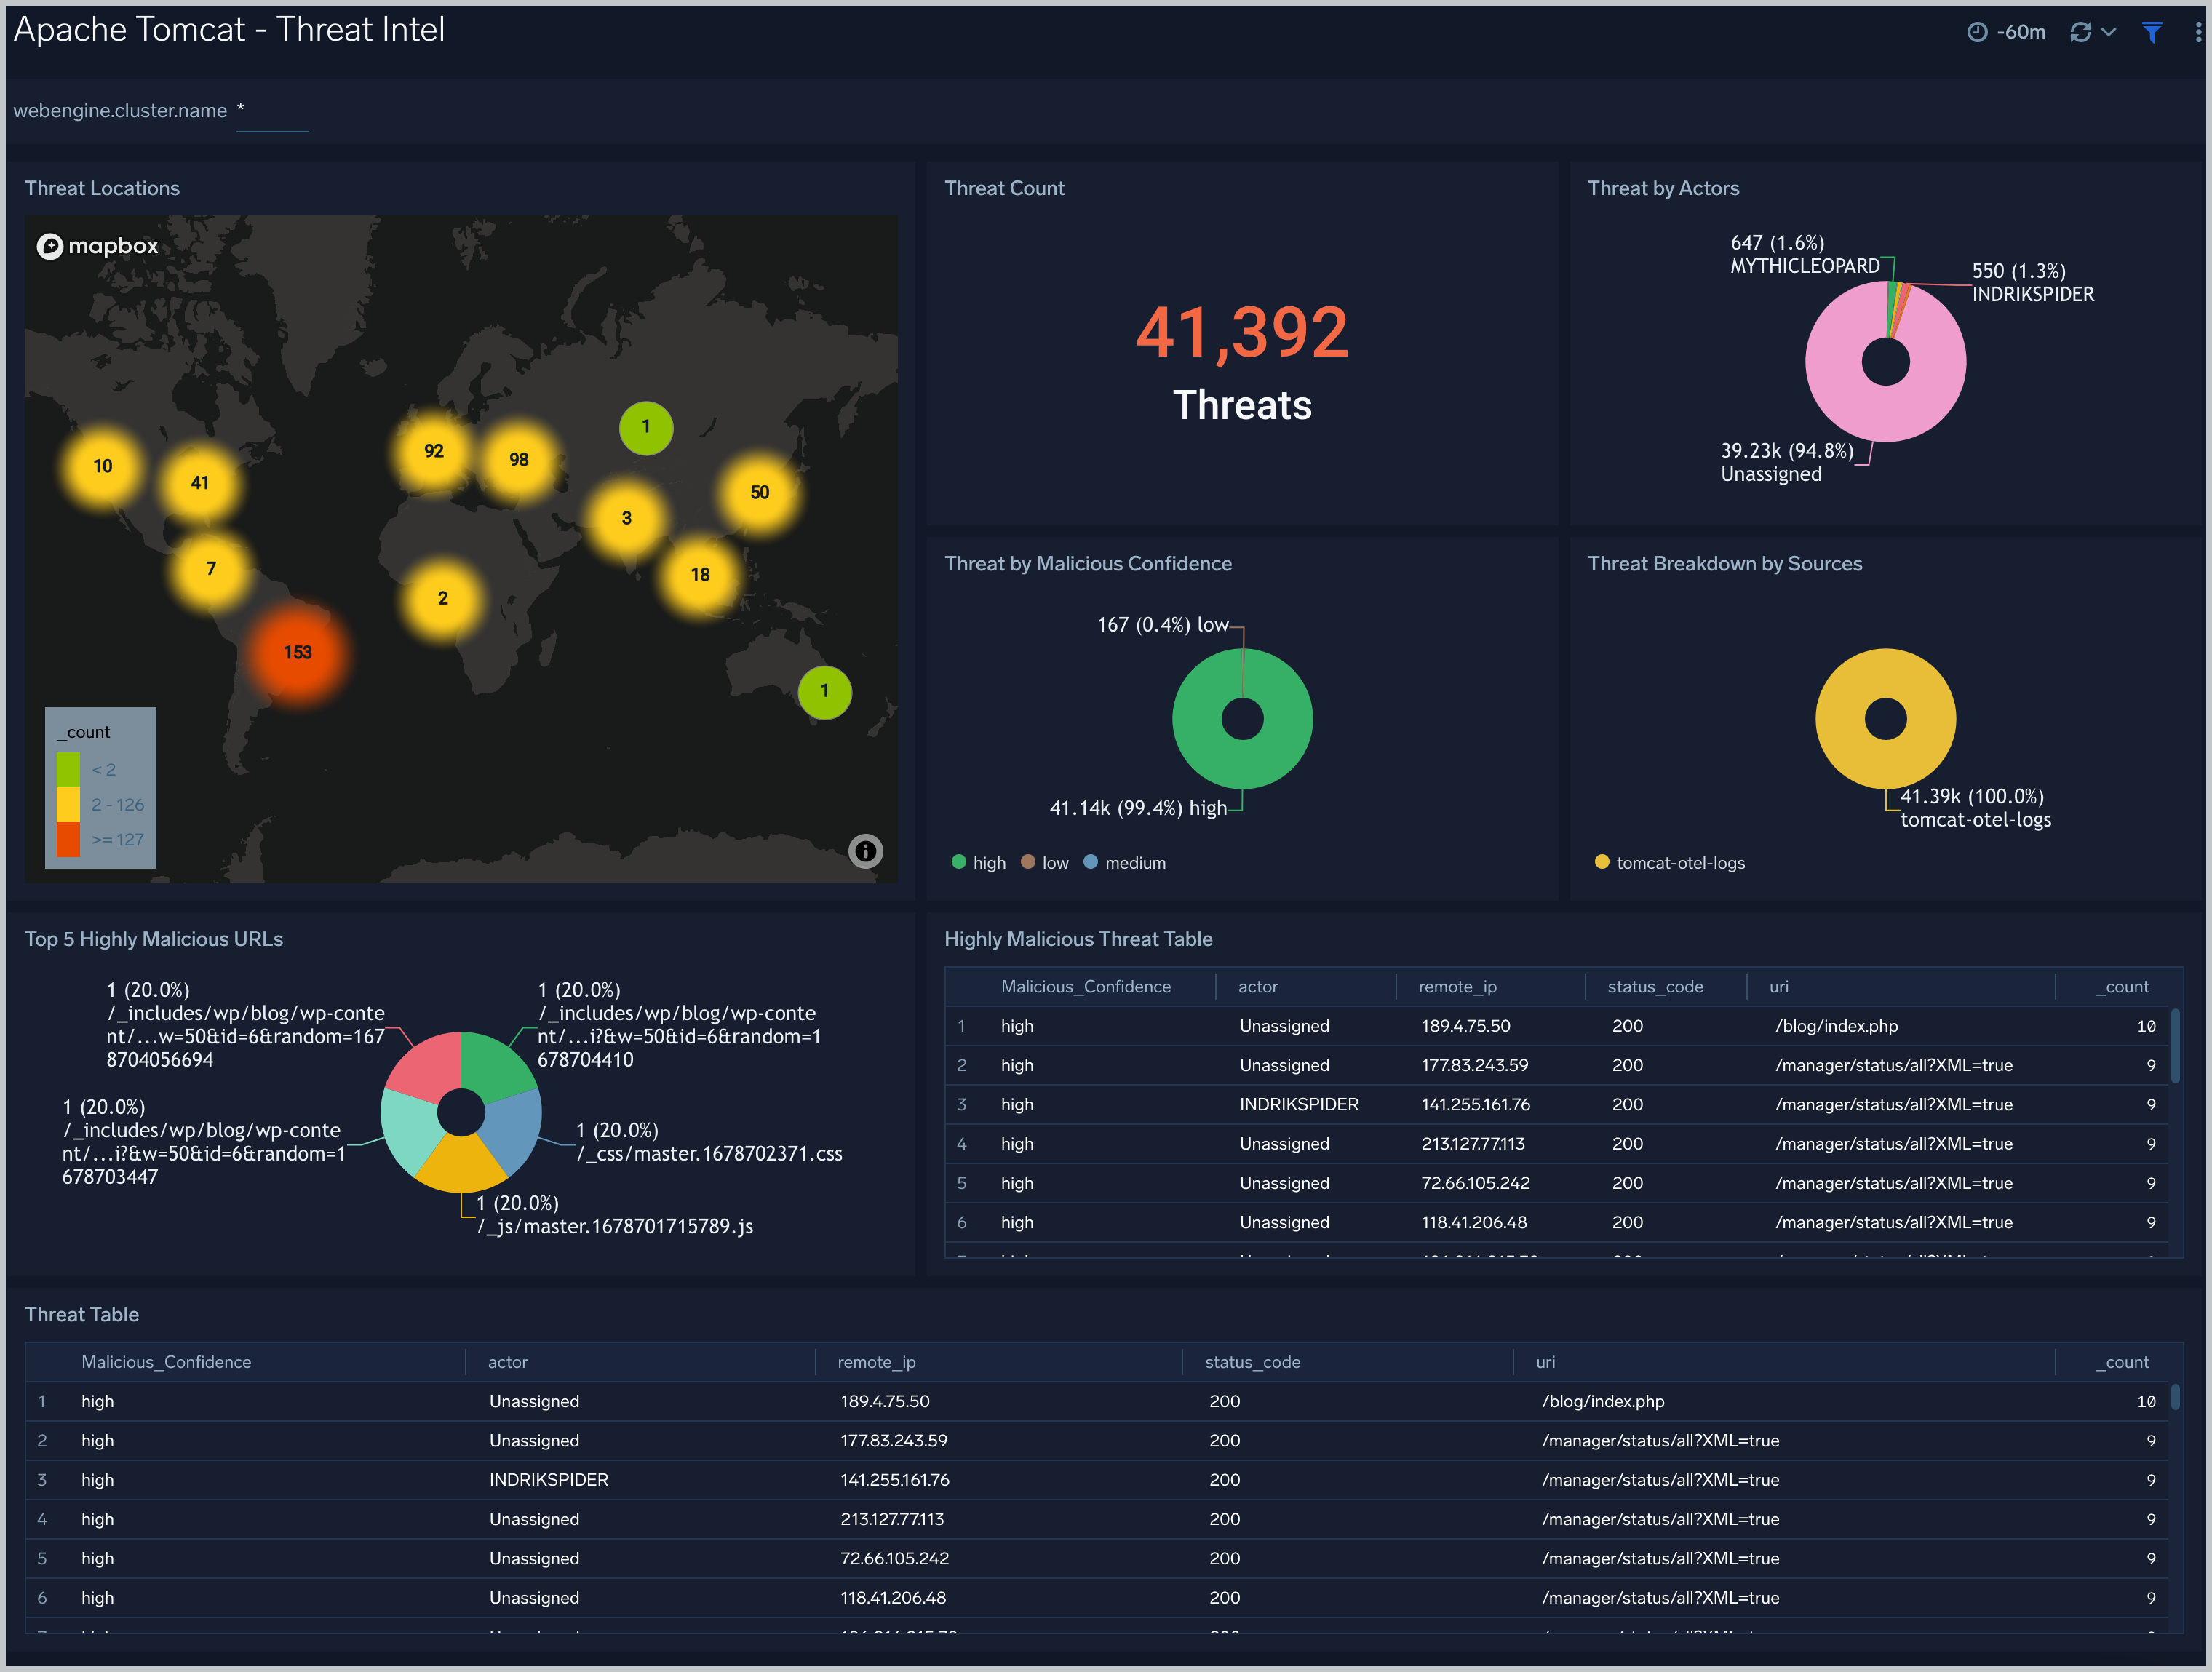Image resolution: width=2212 pixels, height=1672 pixels.
Task: Click the Threat by Actors panel title
Action: [x=1663, y=188]
